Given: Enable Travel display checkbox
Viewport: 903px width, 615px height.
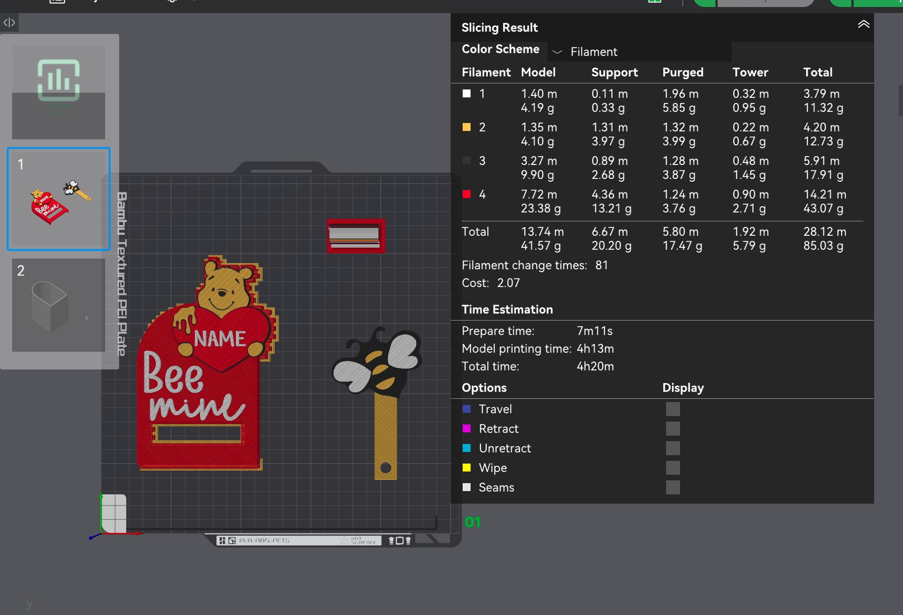Looking at the screenshot, I should 673,409.
